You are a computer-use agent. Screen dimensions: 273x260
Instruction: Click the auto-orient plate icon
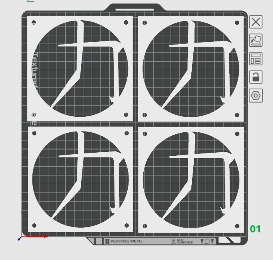[x=256, y=40]
